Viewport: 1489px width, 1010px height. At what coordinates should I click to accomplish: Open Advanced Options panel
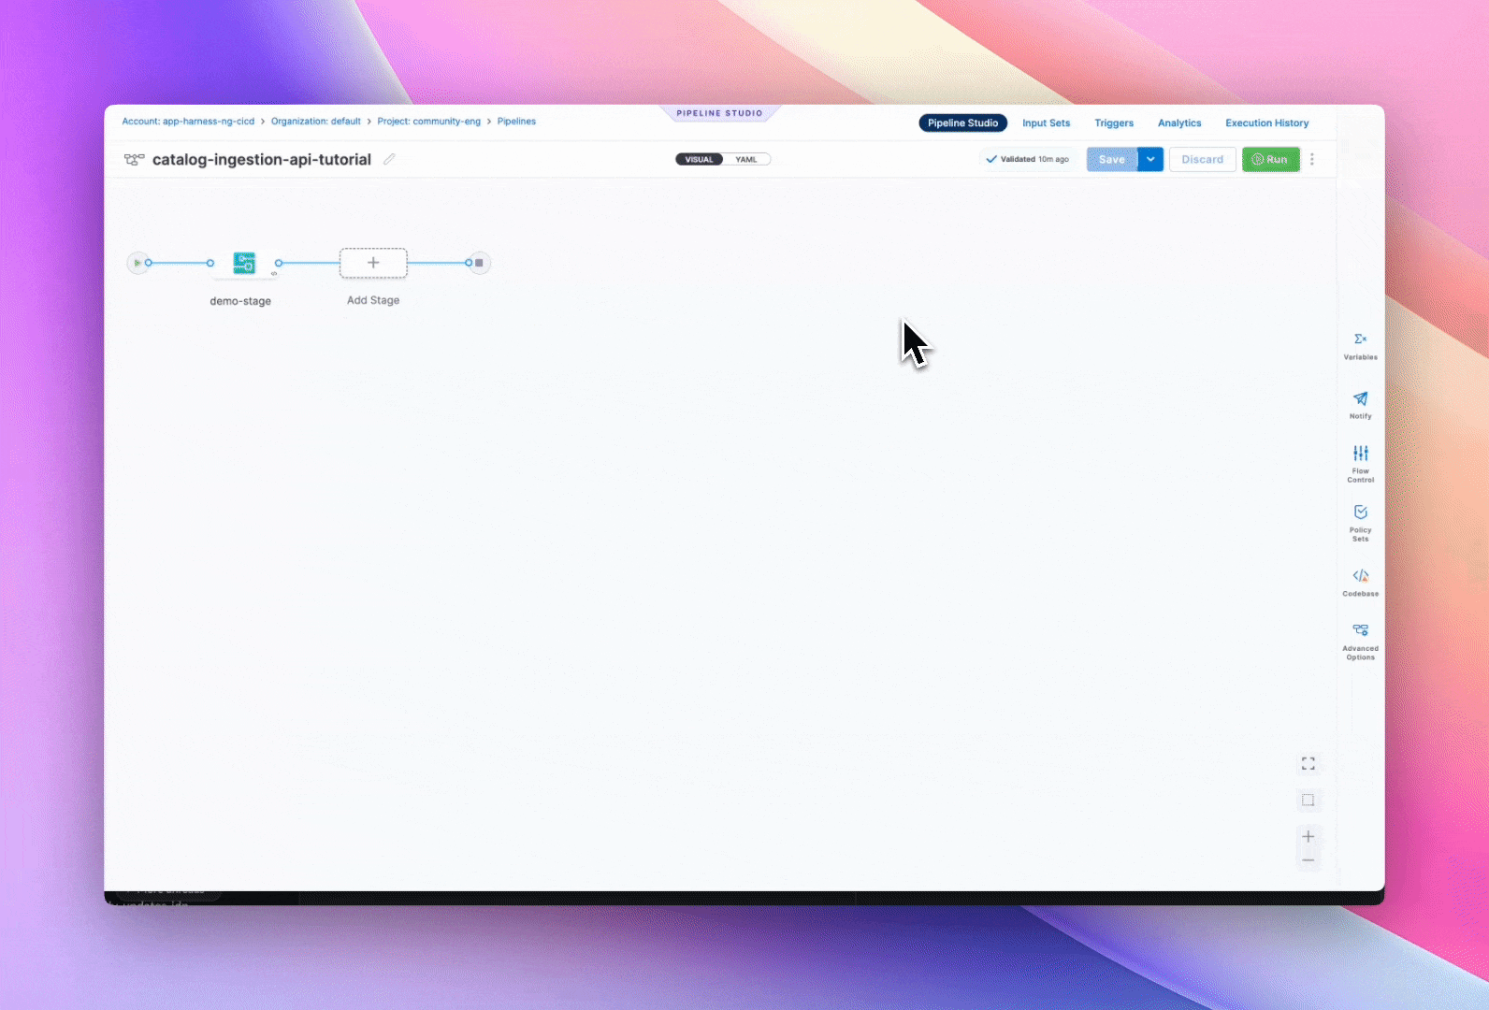[1360, 631]
